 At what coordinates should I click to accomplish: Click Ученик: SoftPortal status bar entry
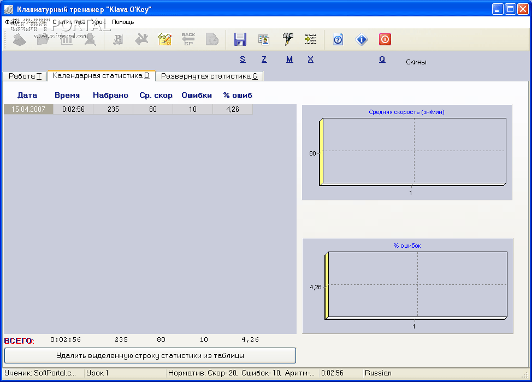tap(40, 373)
